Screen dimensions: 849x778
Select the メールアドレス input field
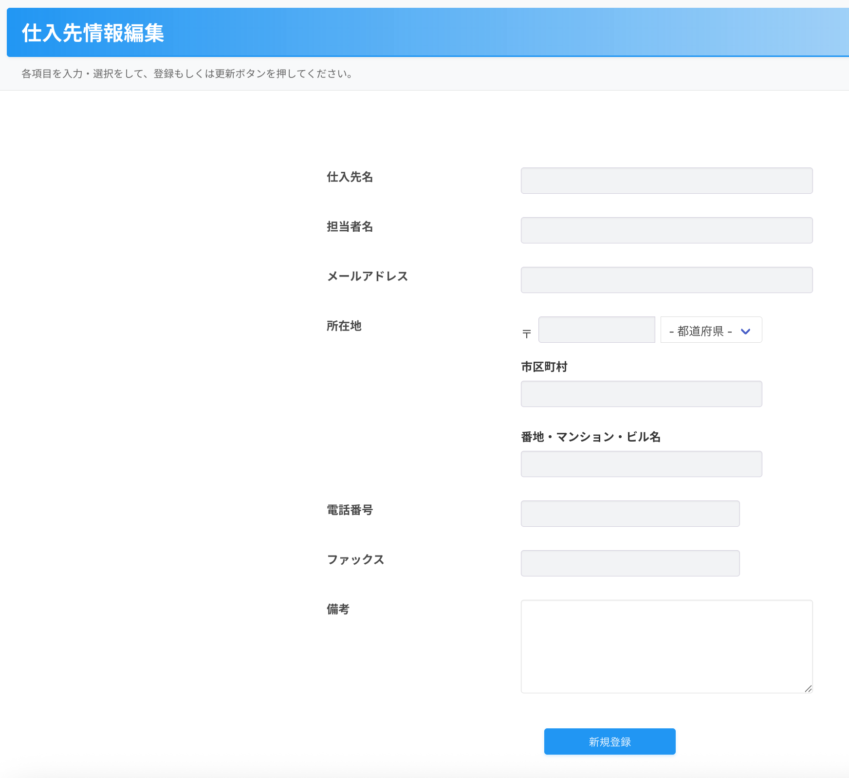pos(666,280)
